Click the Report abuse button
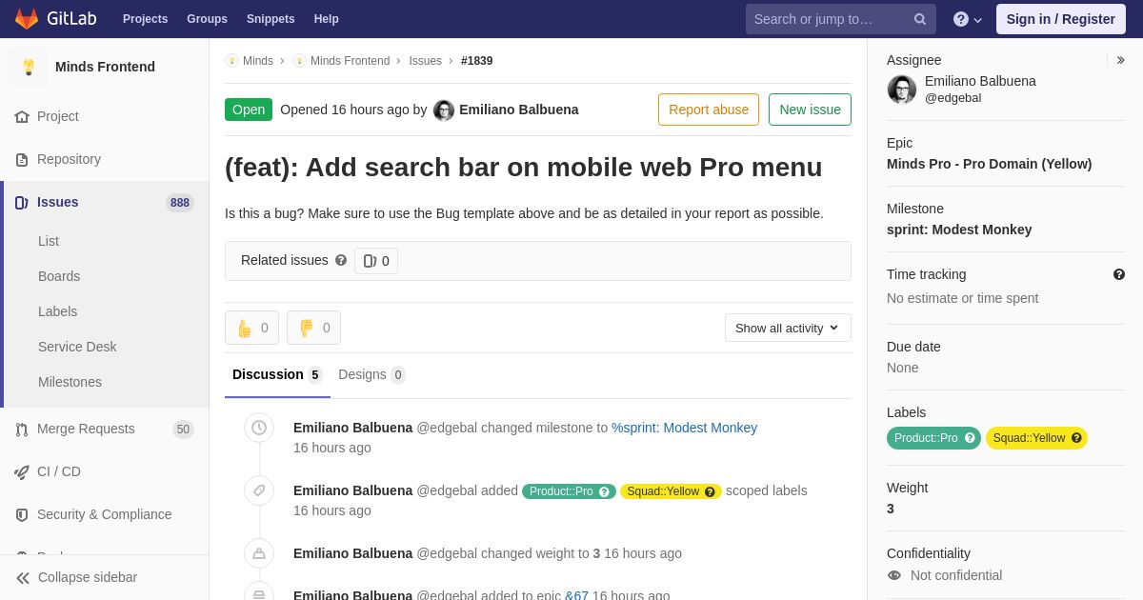Screen dimensions: 1143x600 (709, 110)
